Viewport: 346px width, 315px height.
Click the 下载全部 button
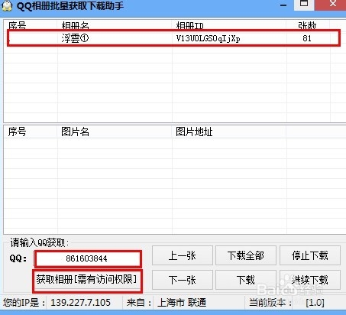246,255
